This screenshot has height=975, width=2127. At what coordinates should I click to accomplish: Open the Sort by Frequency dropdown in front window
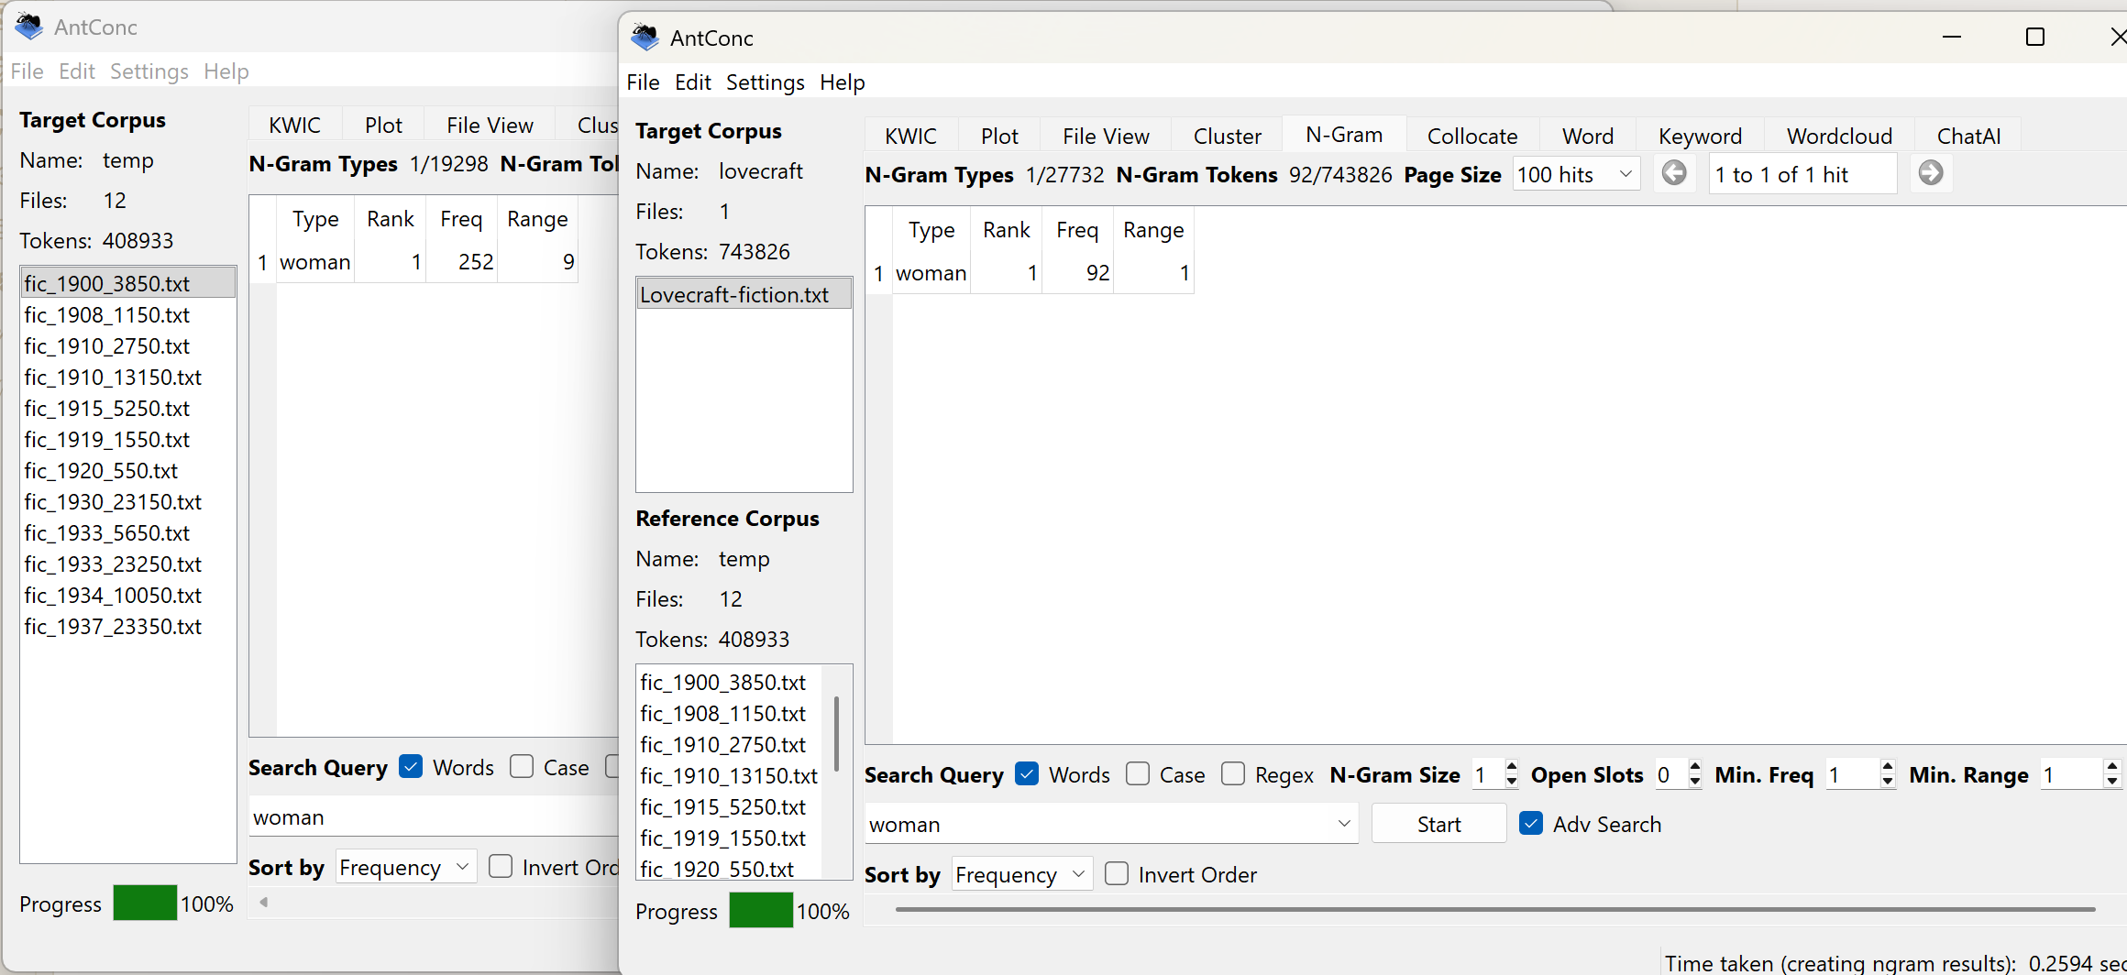1021,874
